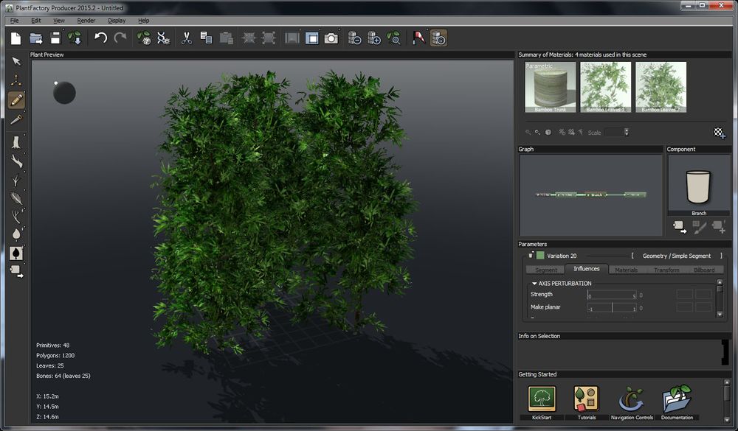Click the scissors cut icon in the toolbar

186,38
